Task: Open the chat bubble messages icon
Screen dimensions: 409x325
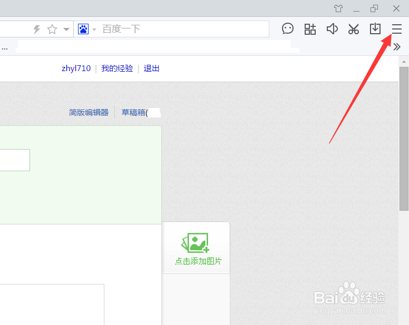Action: [x=288, y=28]
